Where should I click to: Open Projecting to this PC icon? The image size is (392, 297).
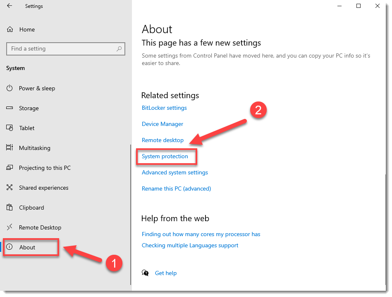10,167
